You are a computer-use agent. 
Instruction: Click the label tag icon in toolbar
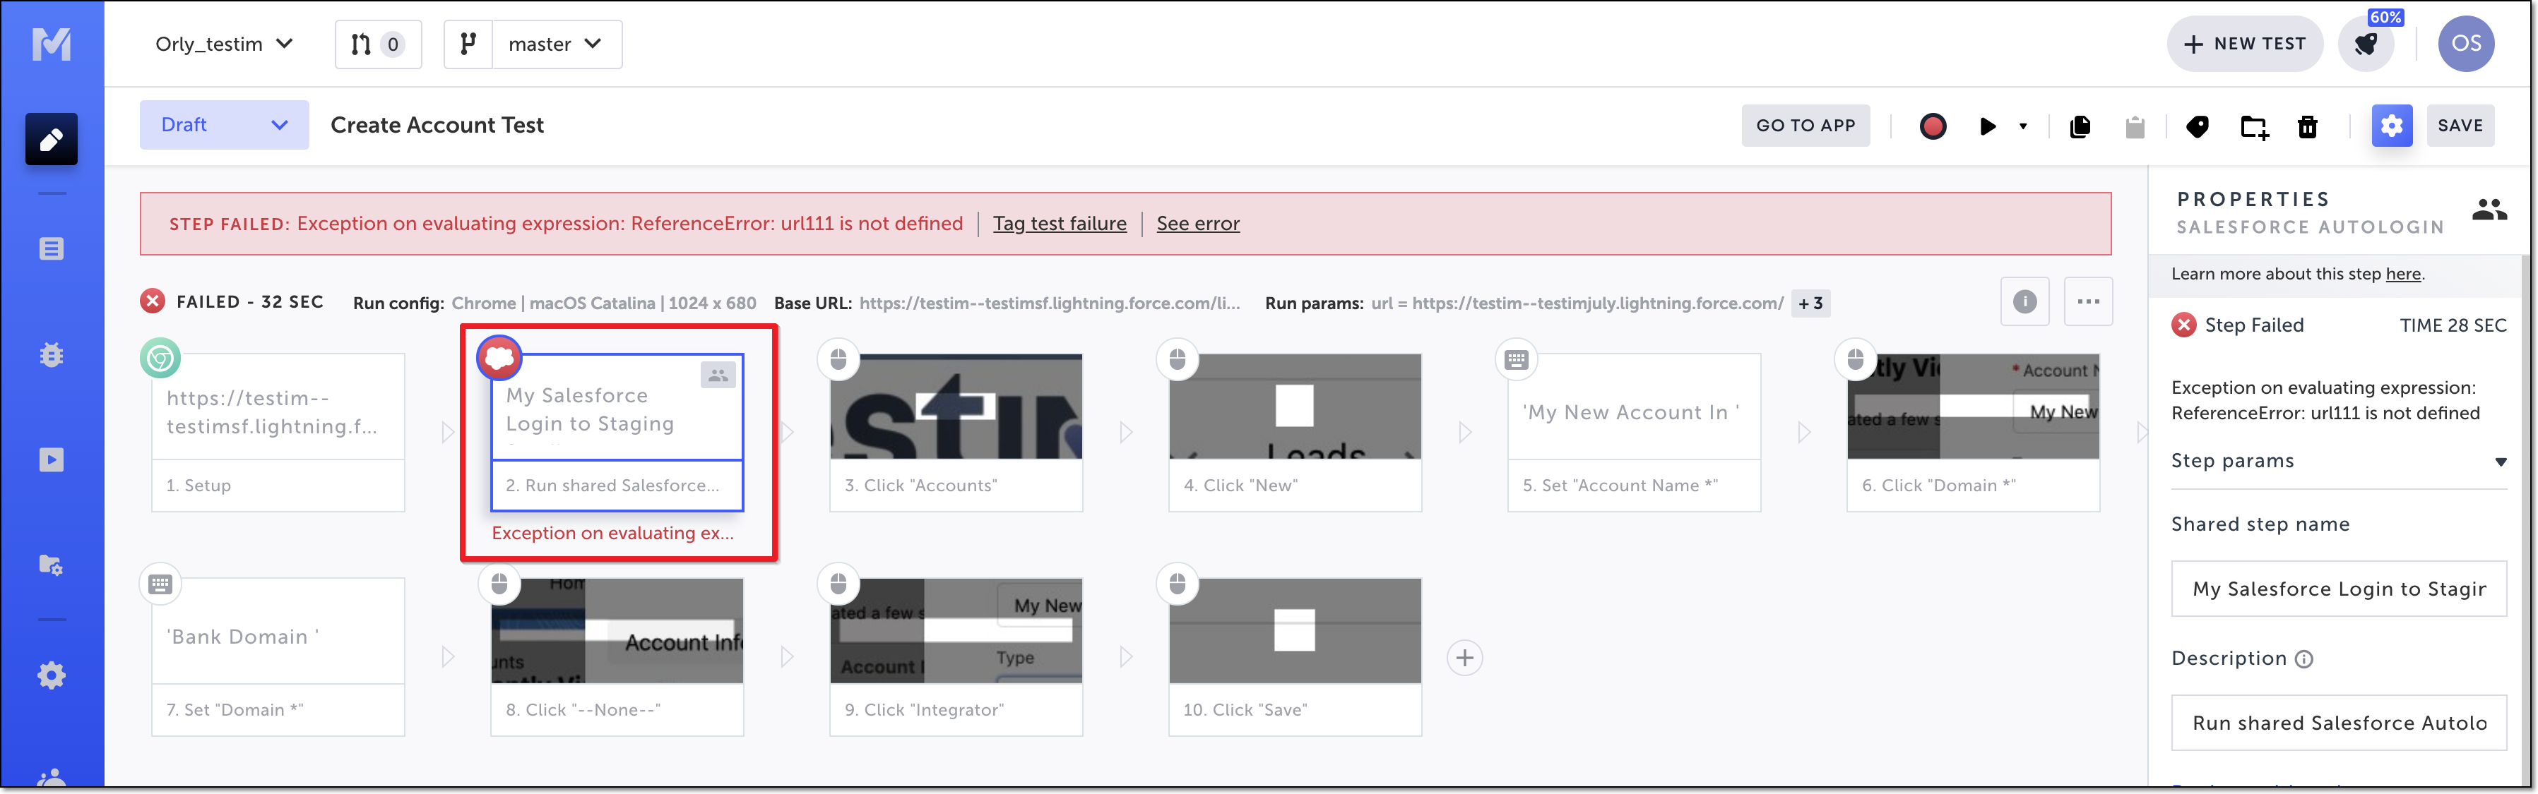(x=2196, y=126)
